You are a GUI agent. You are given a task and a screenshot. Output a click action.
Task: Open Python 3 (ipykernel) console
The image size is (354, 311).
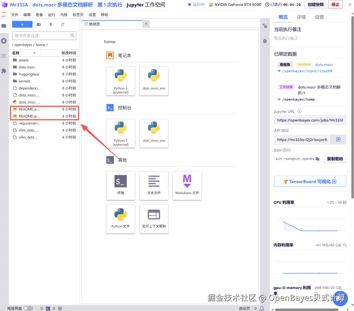pos(121,133)
